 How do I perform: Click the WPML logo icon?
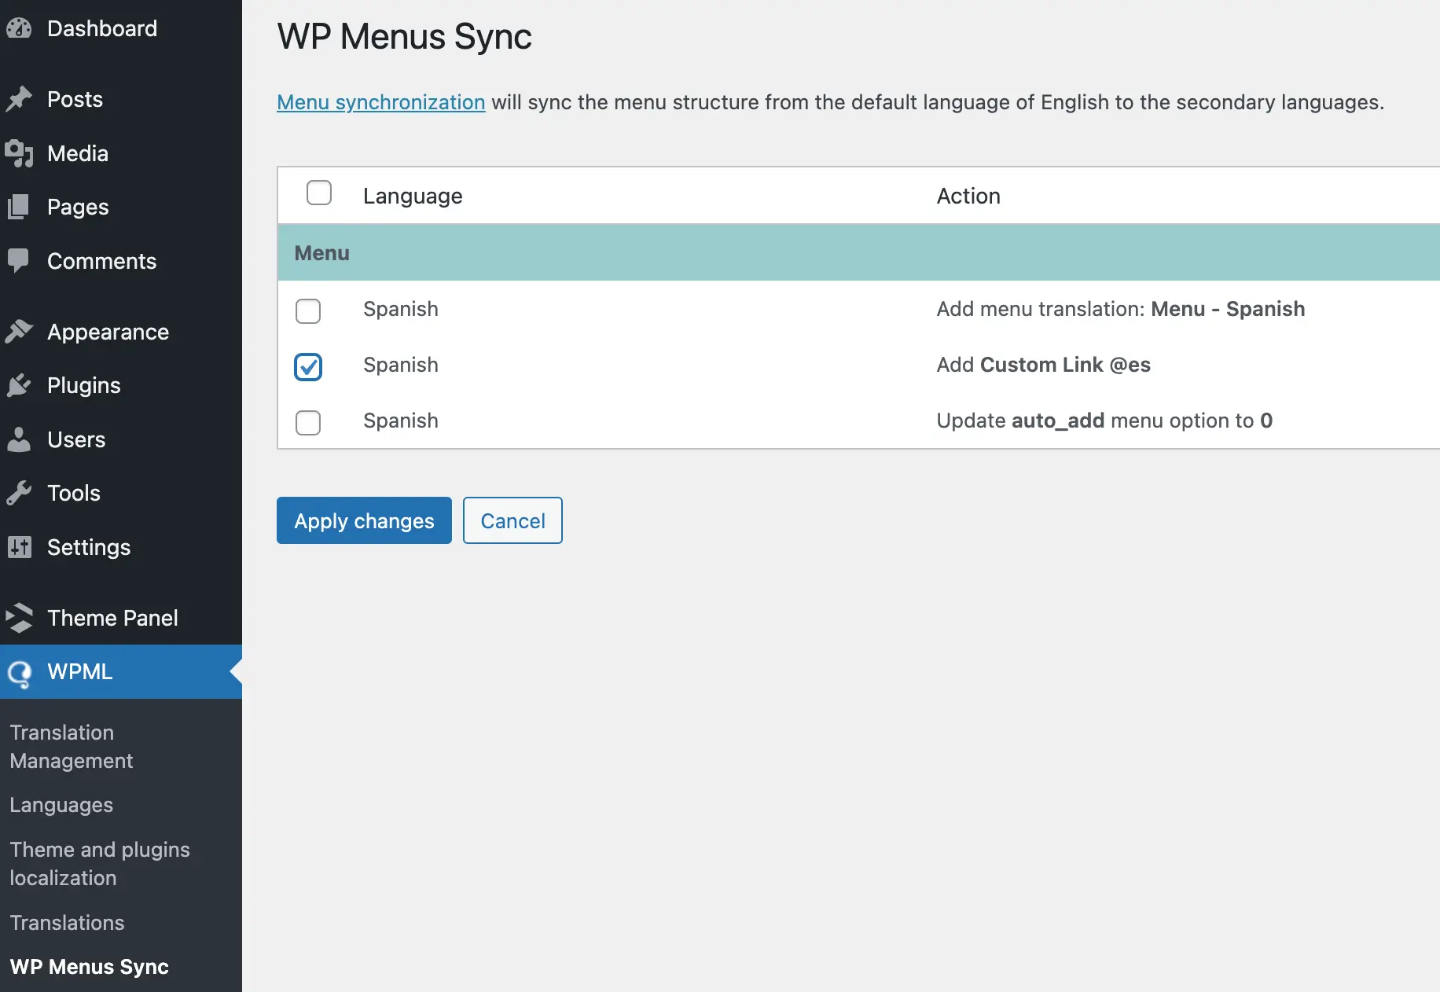(x=19, y=673)
